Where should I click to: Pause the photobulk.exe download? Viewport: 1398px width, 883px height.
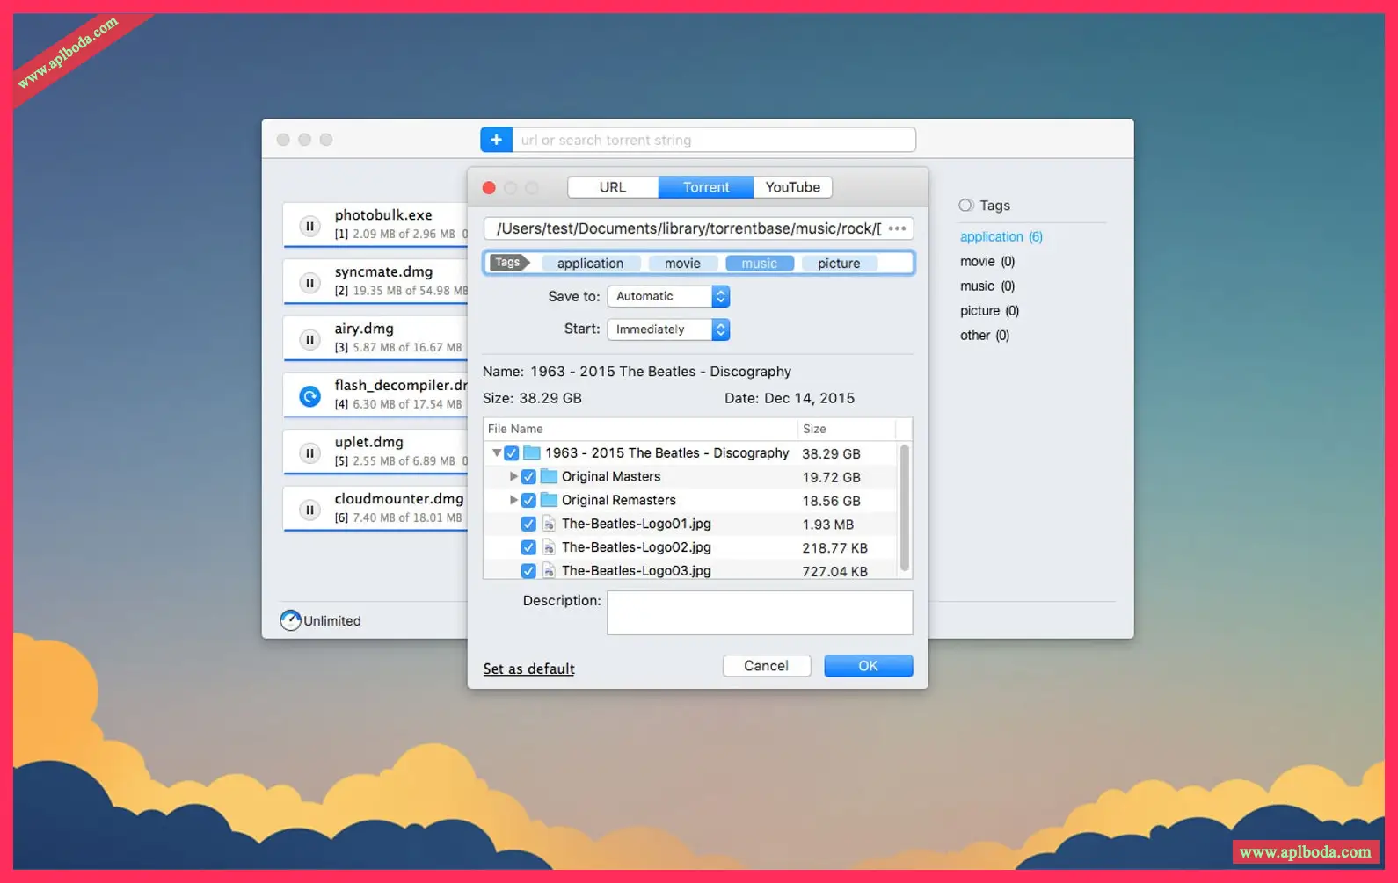coord(309,226)
